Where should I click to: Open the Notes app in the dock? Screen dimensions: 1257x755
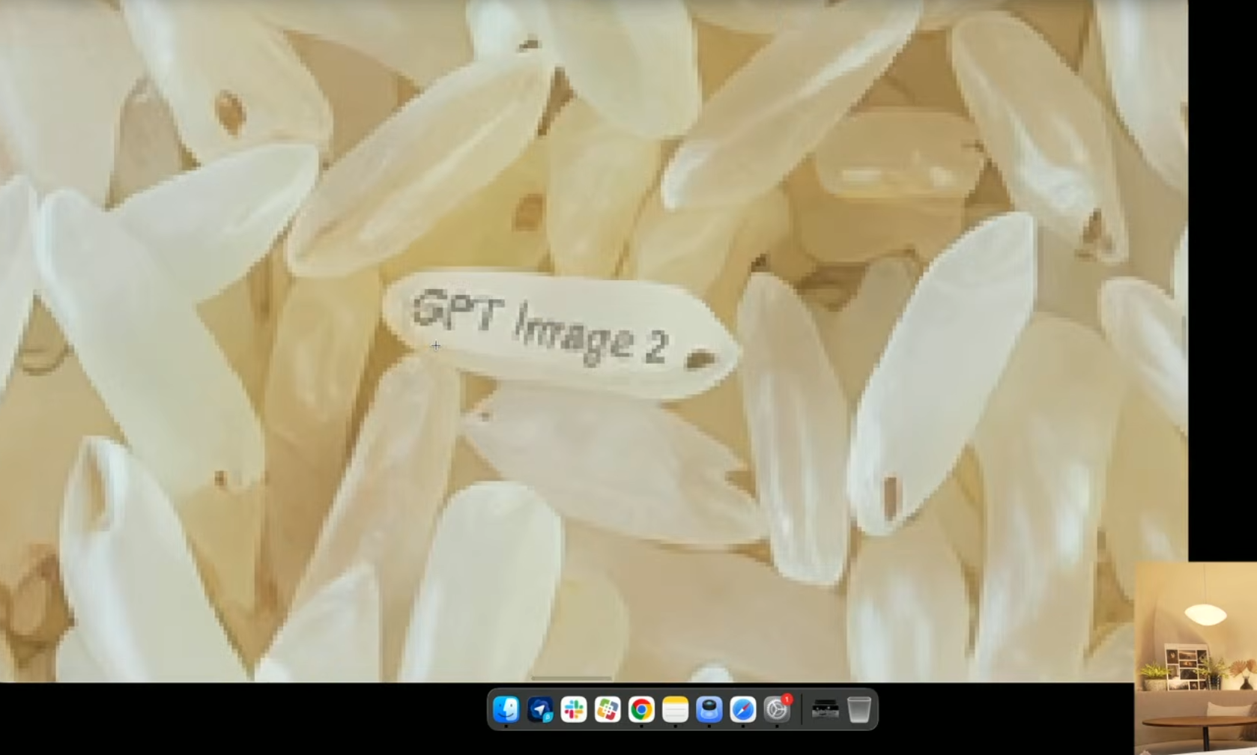click(x=675, y=709)
